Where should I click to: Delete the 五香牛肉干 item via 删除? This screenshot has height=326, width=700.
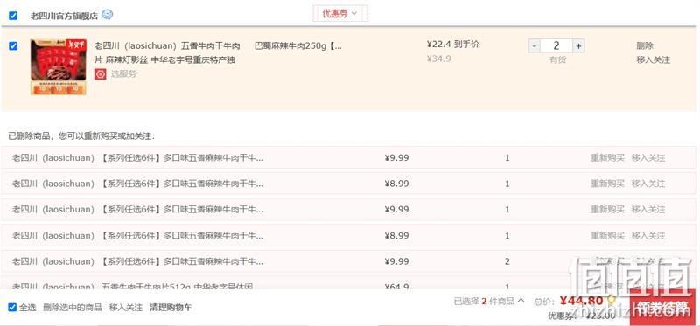point(645,46)
